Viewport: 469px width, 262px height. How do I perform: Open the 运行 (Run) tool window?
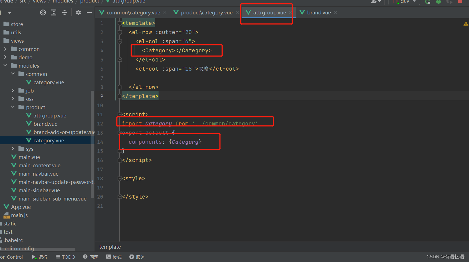click(x=40, y=257)
